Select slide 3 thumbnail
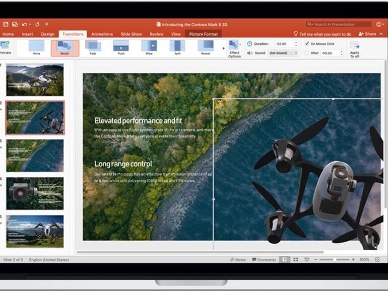The height and width of the screenshot is (291, 388). [35, 156]
